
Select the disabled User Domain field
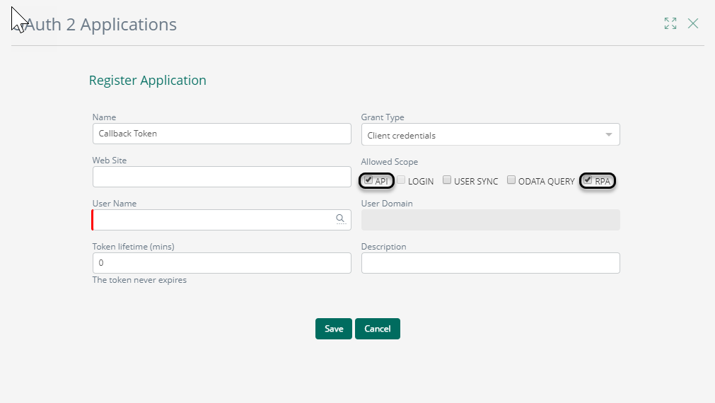pyautogui.click(x=491, y=220)
